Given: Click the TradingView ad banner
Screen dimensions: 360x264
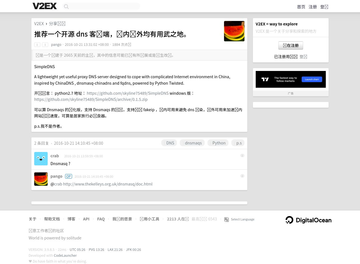Looking at the screenshot, I should 291,79.
